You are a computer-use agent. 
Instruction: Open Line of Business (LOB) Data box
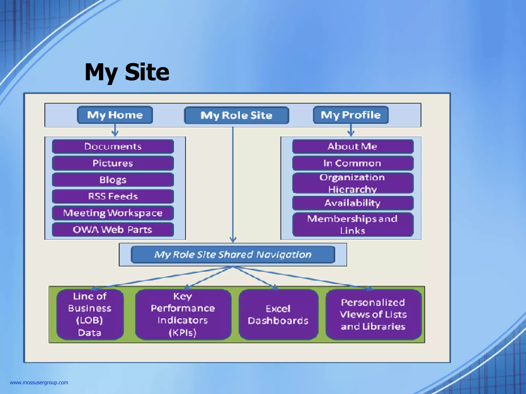click(90, 314)
